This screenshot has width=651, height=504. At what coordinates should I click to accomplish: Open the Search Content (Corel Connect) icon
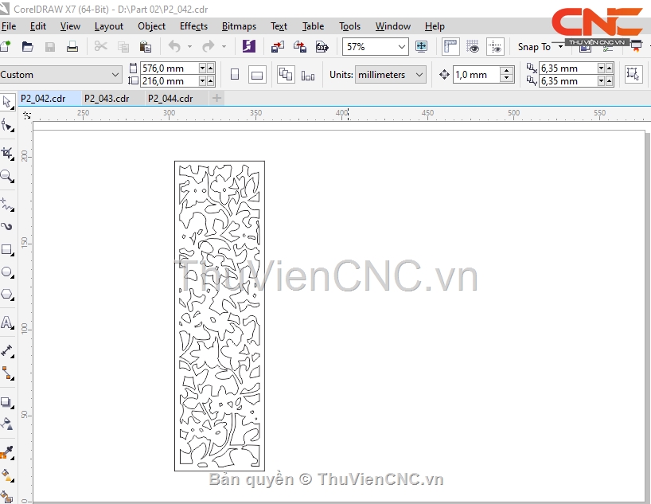click(248, 46)
